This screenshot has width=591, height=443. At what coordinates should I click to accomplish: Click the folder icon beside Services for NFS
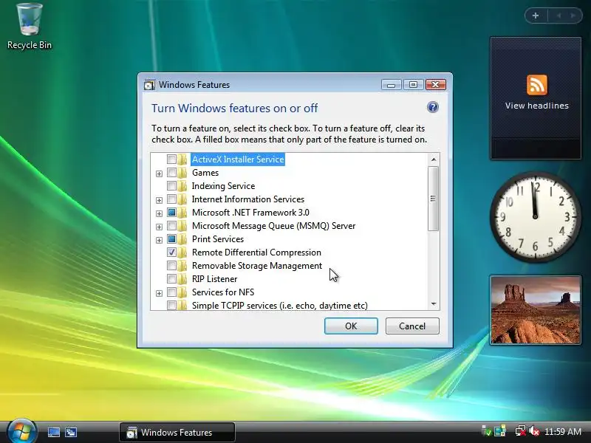182,292
